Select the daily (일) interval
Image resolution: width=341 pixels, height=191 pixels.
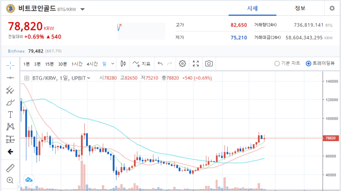click(104, 64)
